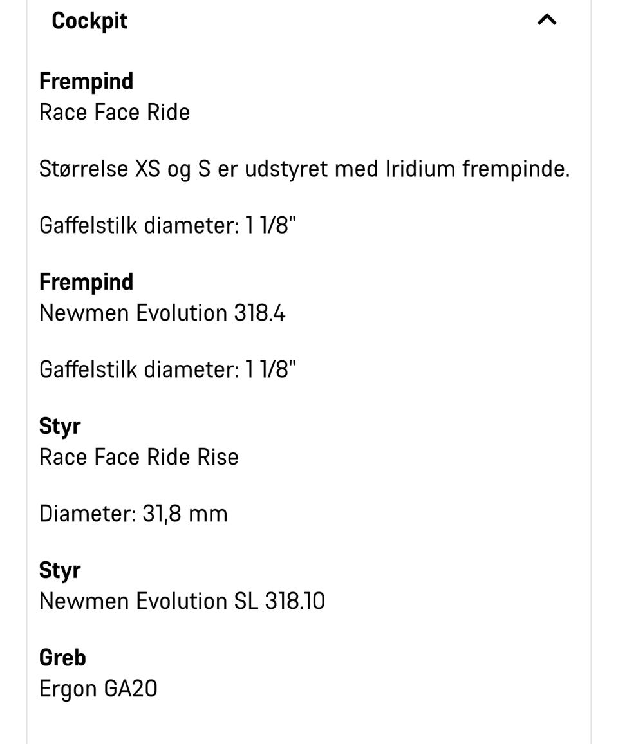The height and width of the screenshot is (744, 618).
Task: Select the Diameter 31,8 mm text
Action: coord(133,514)
